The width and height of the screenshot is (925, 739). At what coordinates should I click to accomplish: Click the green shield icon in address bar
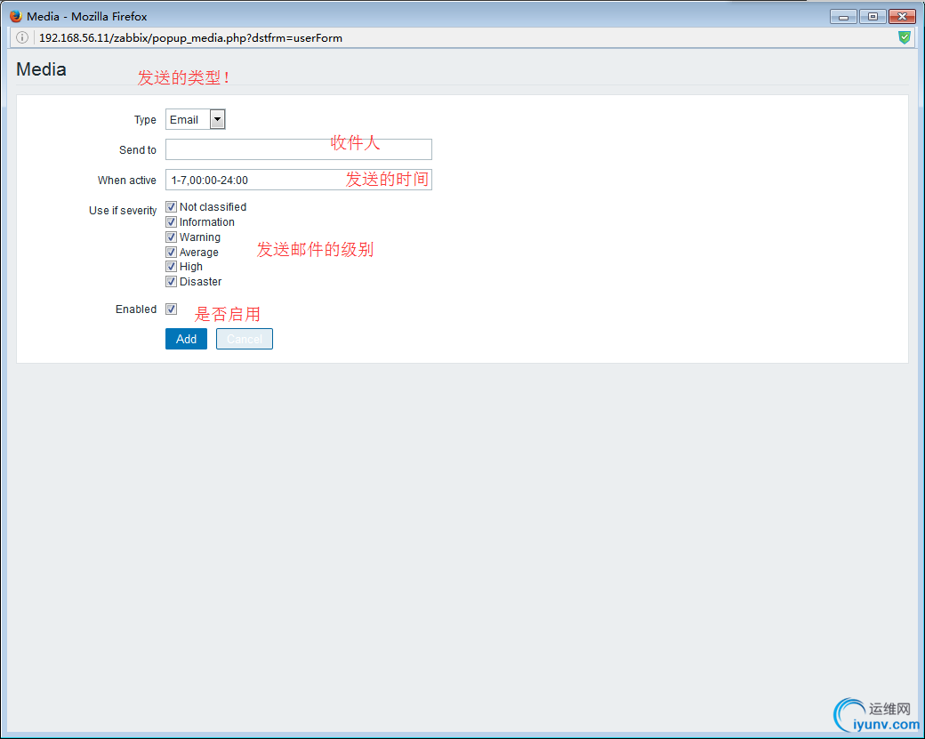coord(904,37)
